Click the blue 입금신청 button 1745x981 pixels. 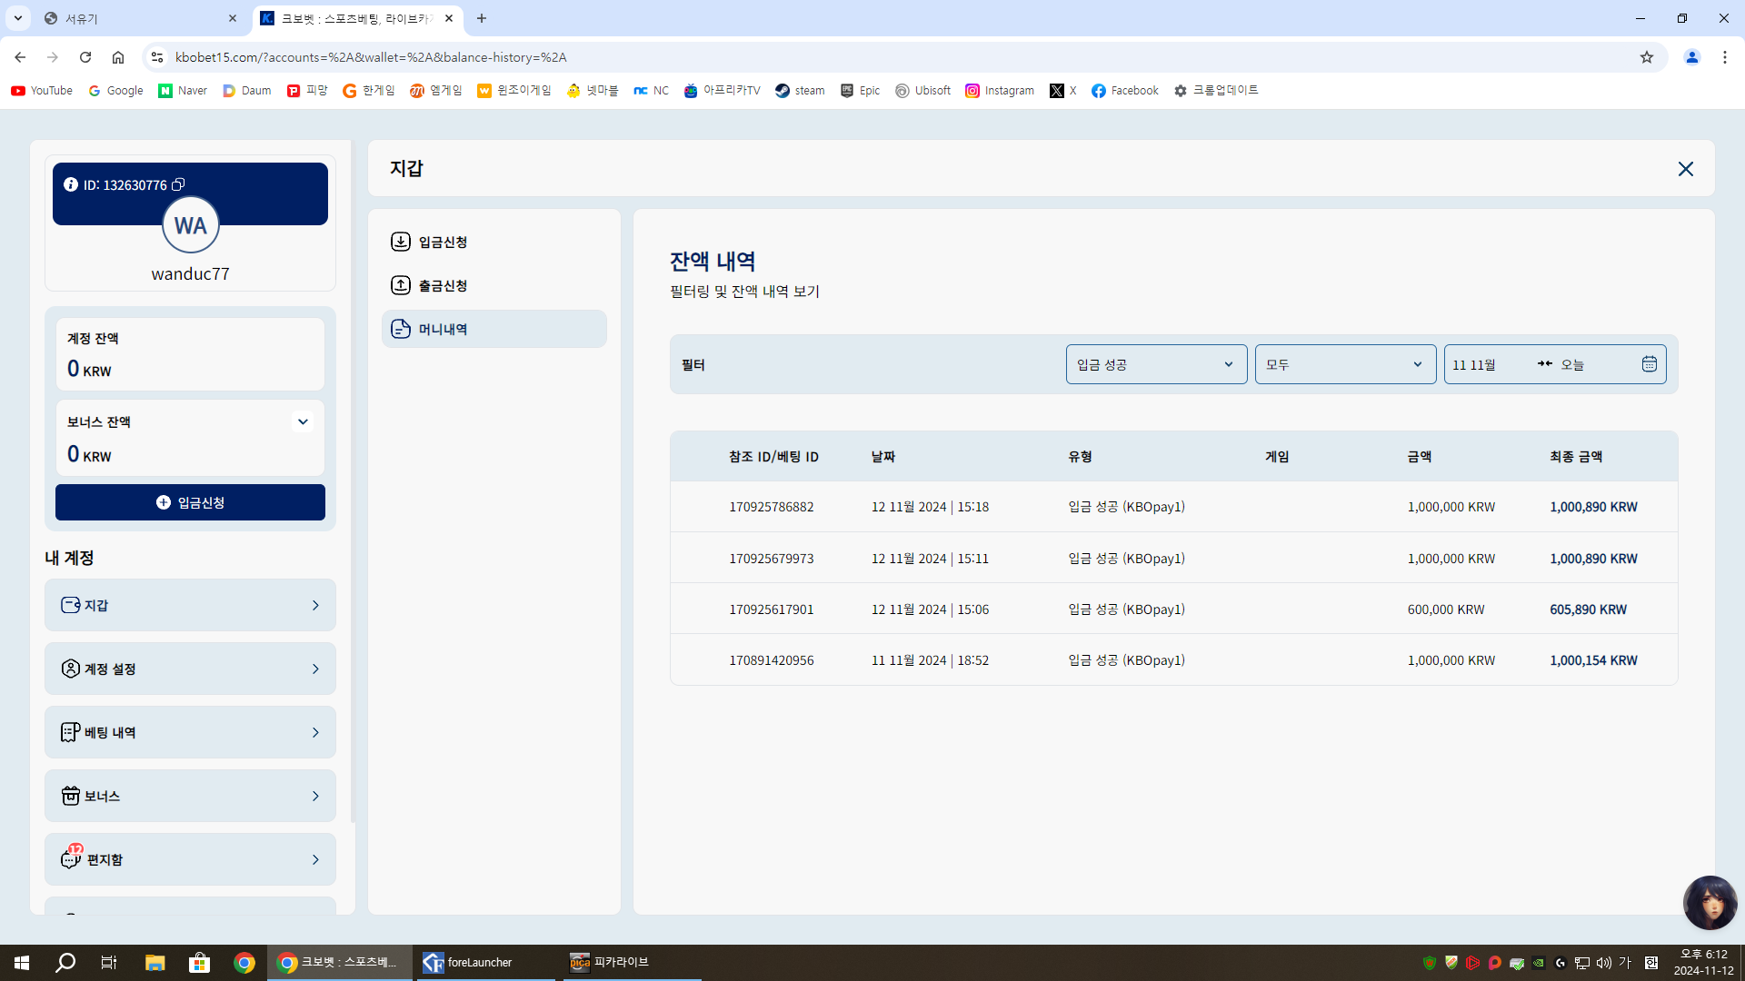pos(190,502)
